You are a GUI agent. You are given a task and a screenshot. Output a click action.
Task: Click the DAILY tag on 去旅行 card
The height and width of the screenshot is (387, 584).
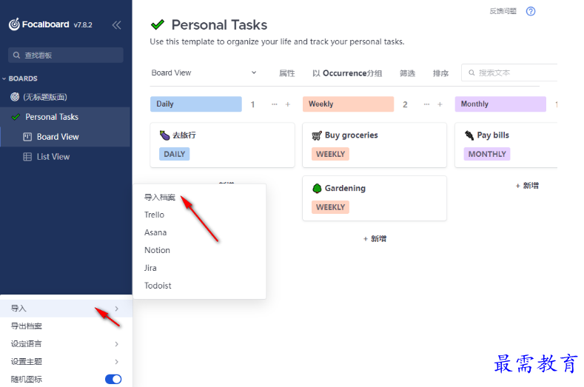pos(174,154)
